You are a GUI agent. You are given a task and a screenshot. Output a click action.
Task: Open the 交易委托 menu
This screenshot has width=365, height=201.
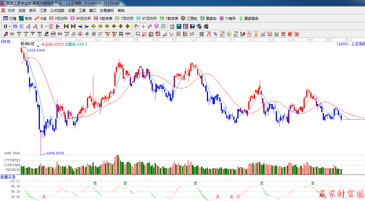[x=107, y=10]
